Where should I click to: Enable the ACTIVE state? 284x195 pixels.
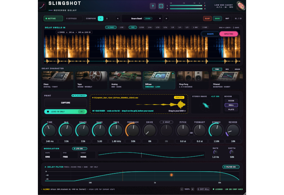53,18
